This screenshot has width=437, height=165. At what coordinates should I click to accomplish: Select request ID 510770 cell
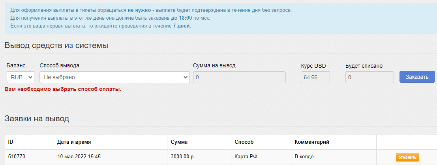pos(29,157)
